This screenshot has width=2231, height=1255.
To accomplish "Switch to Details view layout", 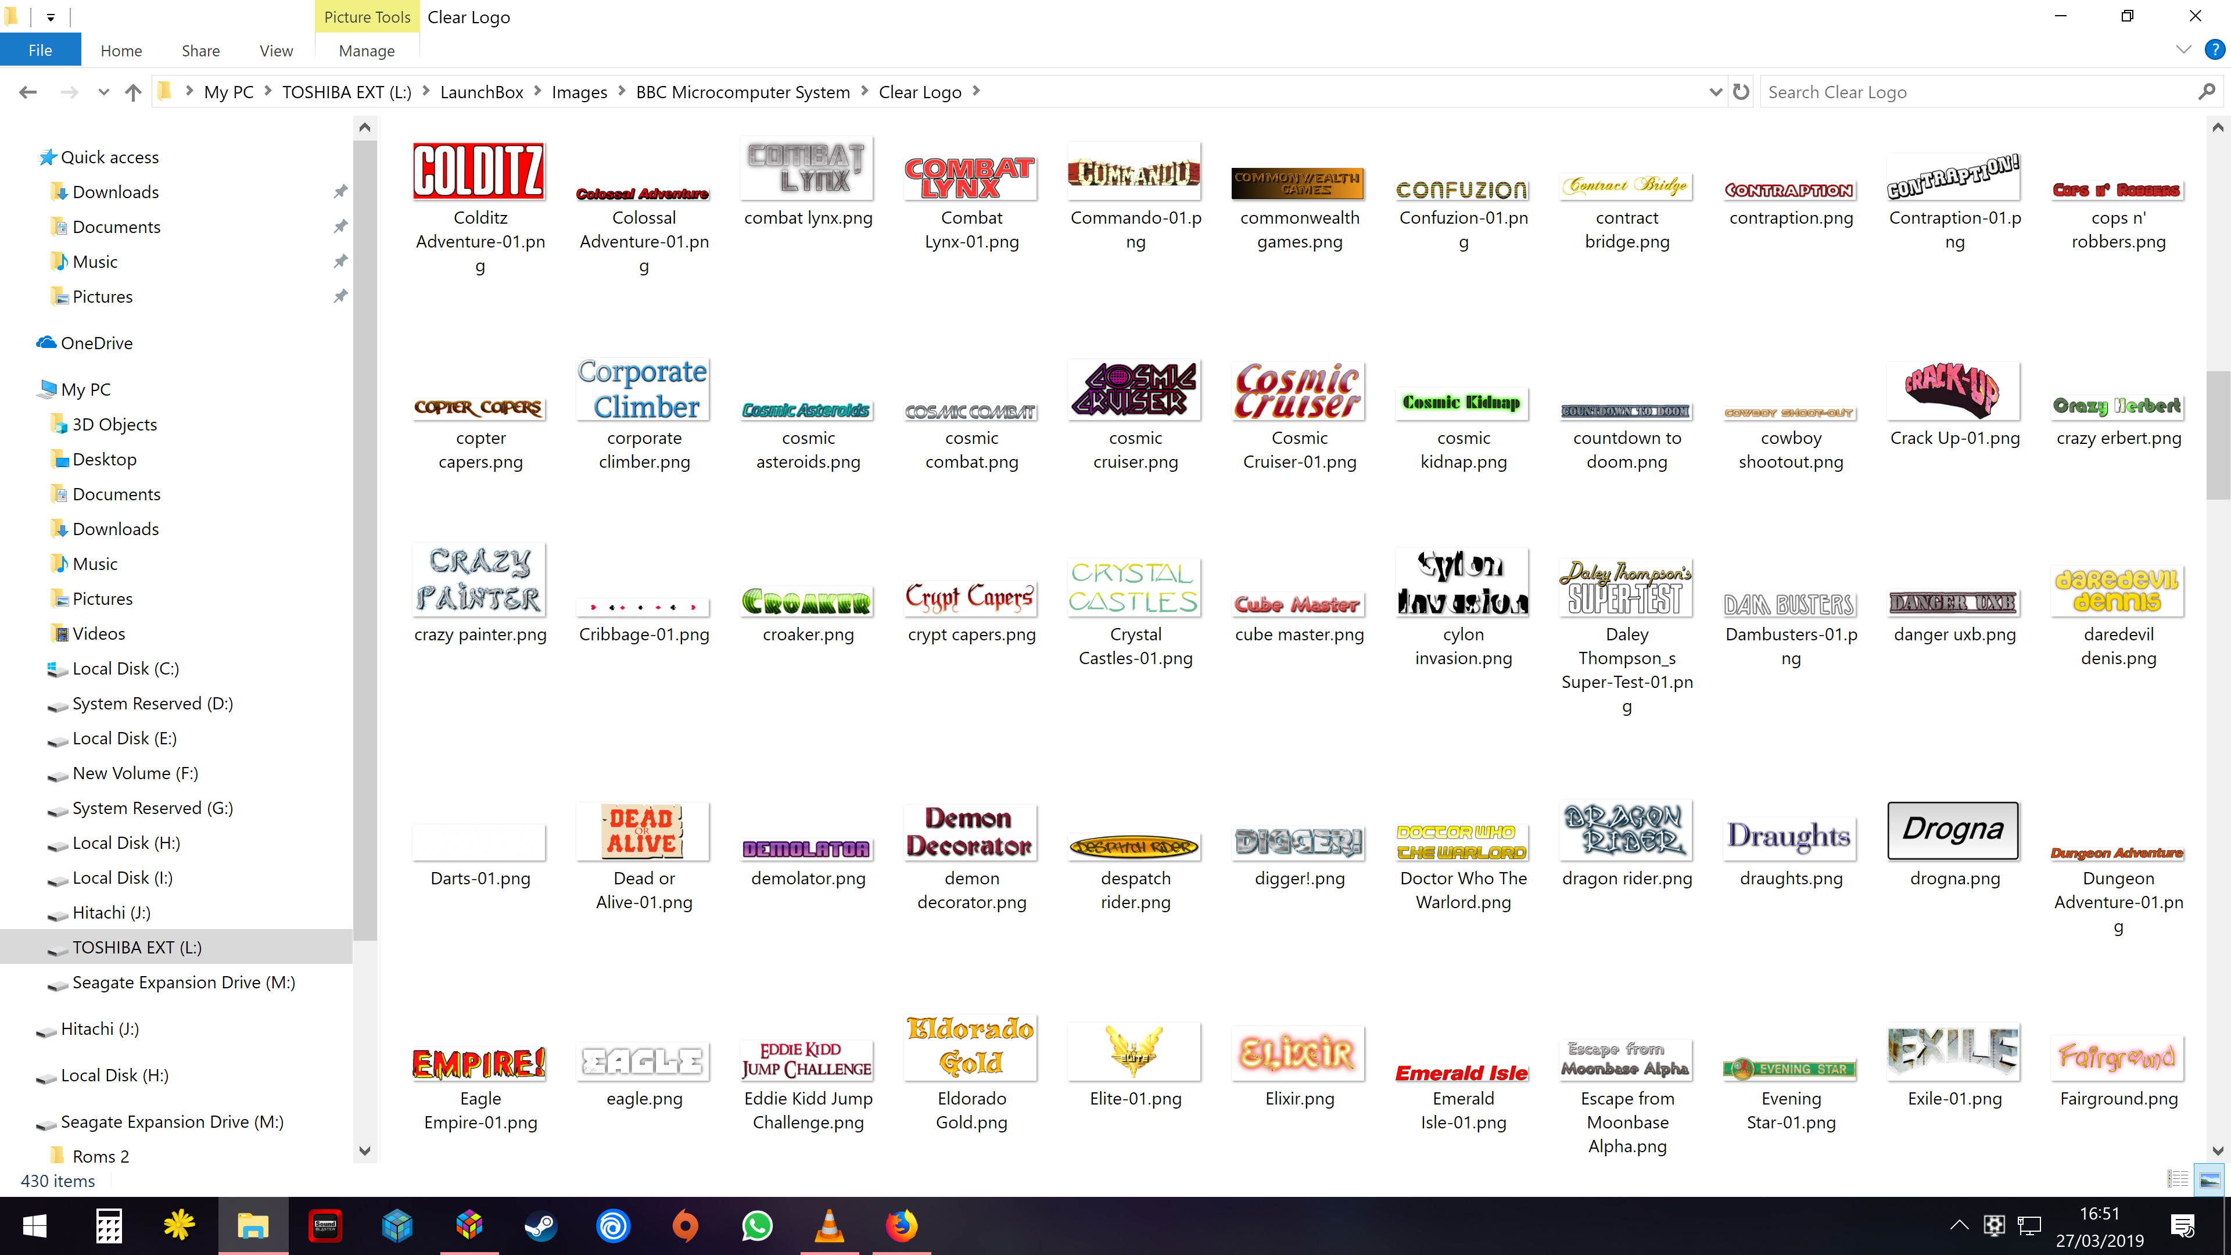I will [x=2178, y=1179].
